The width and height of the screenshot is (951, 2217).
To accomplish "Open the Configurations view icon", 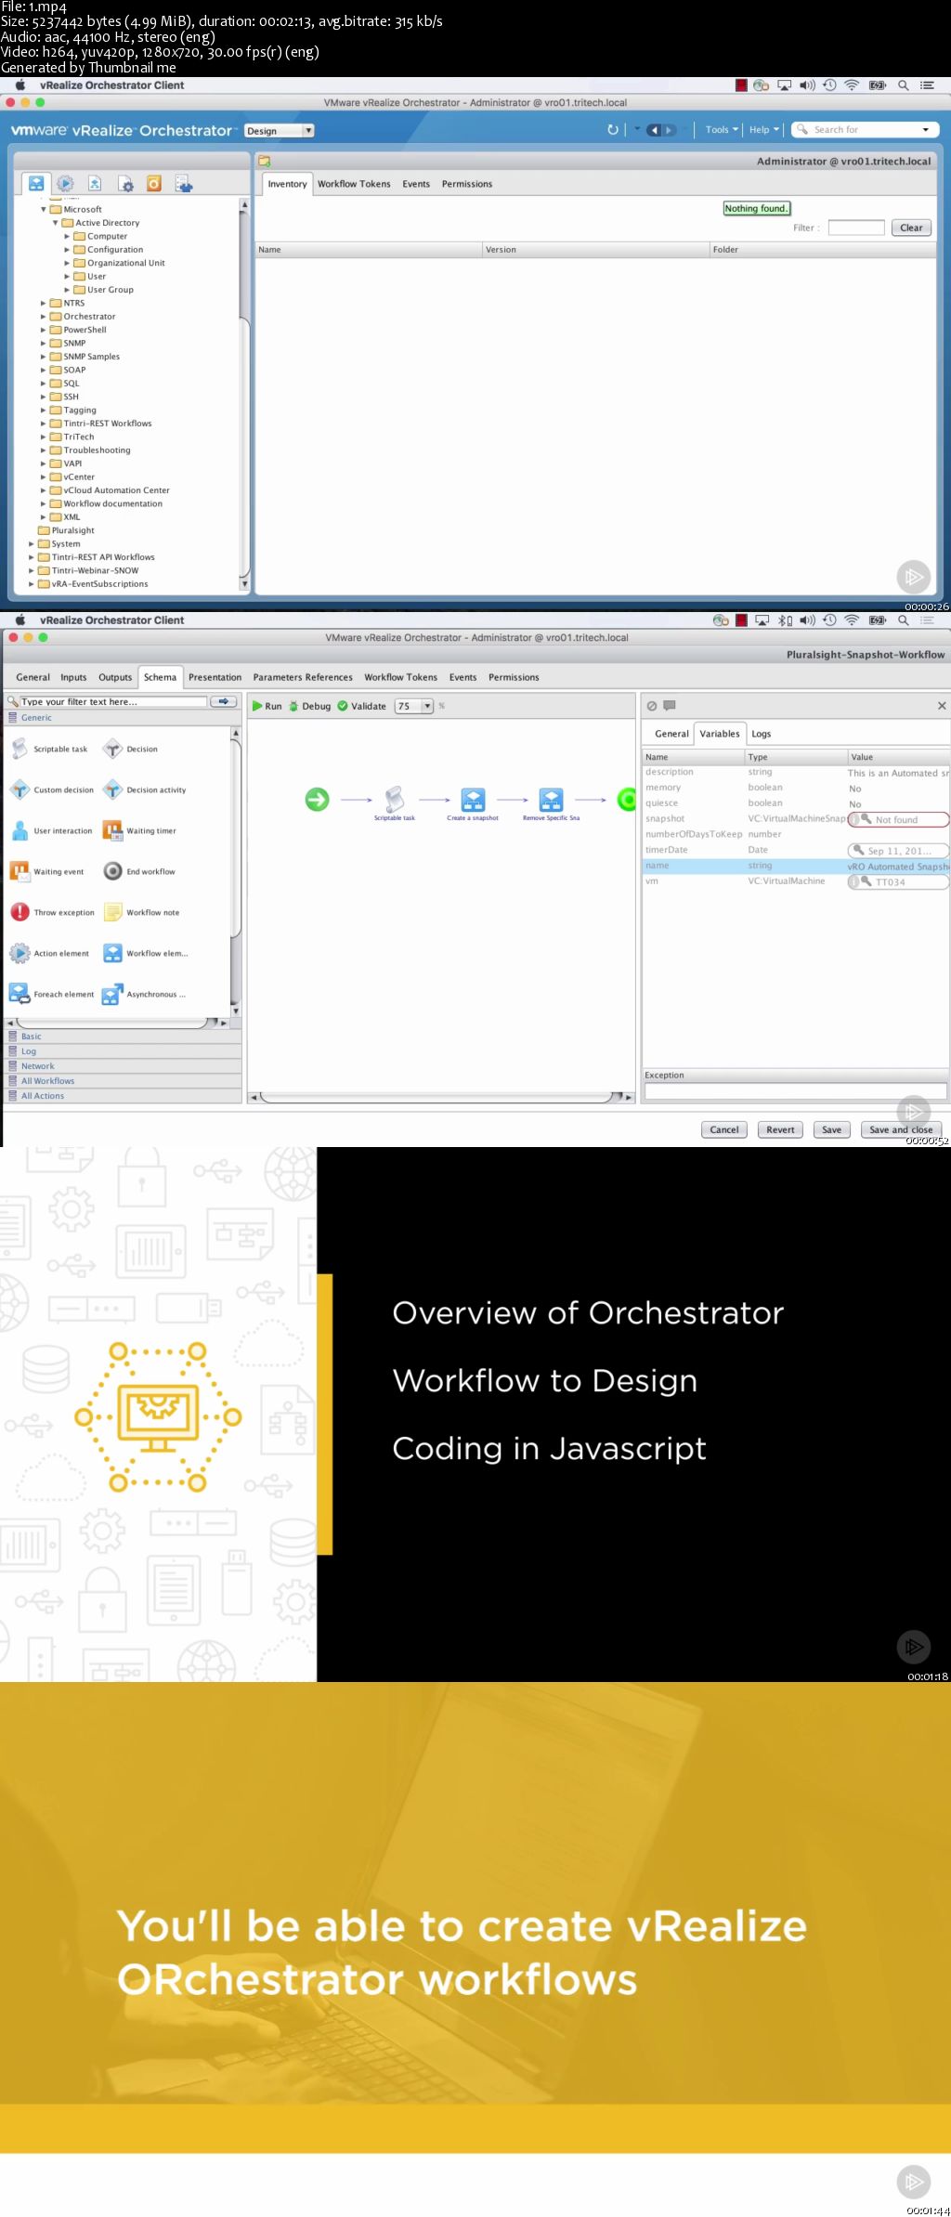I will point(125,183).
